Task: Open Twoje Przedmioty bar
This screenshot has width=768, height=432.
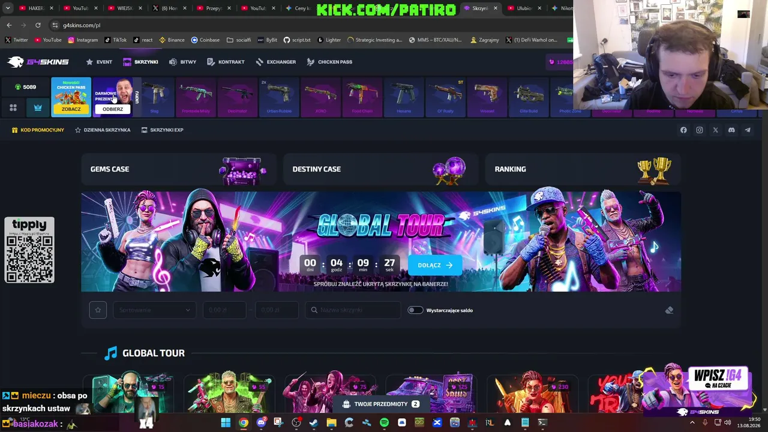Action: (x=381, y=404)
